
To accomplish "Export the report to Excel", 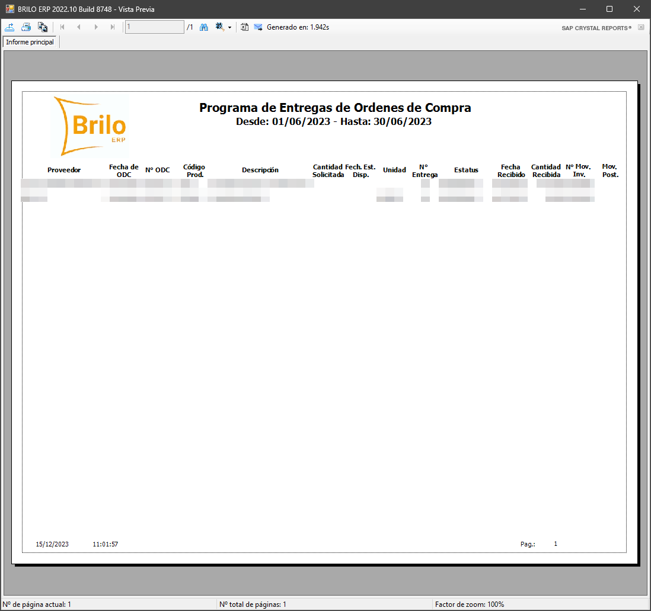I will point(244,27).
